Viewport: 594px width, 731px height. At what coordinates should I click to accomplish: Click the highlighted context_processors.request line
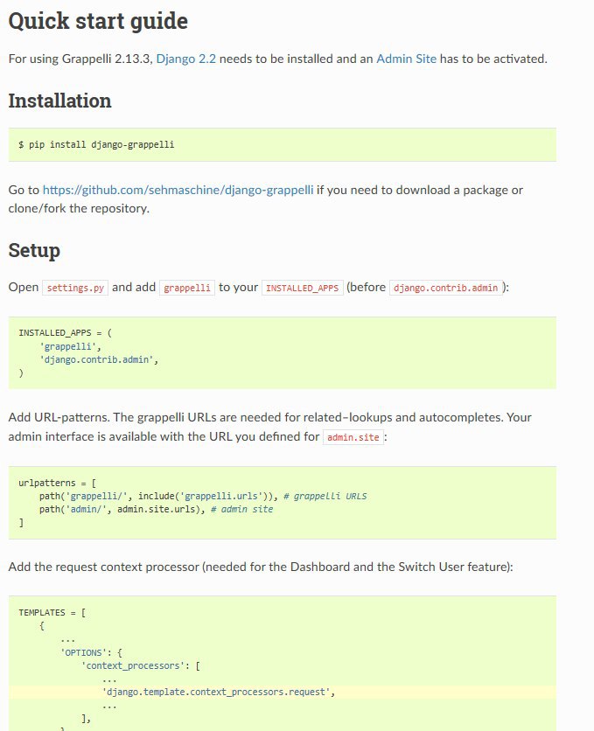[219, 692]
